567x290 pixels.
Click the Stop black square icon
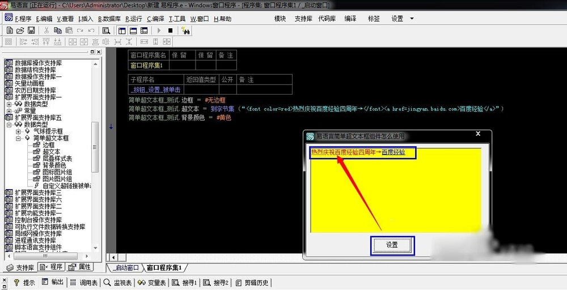(x=170, y=31)
